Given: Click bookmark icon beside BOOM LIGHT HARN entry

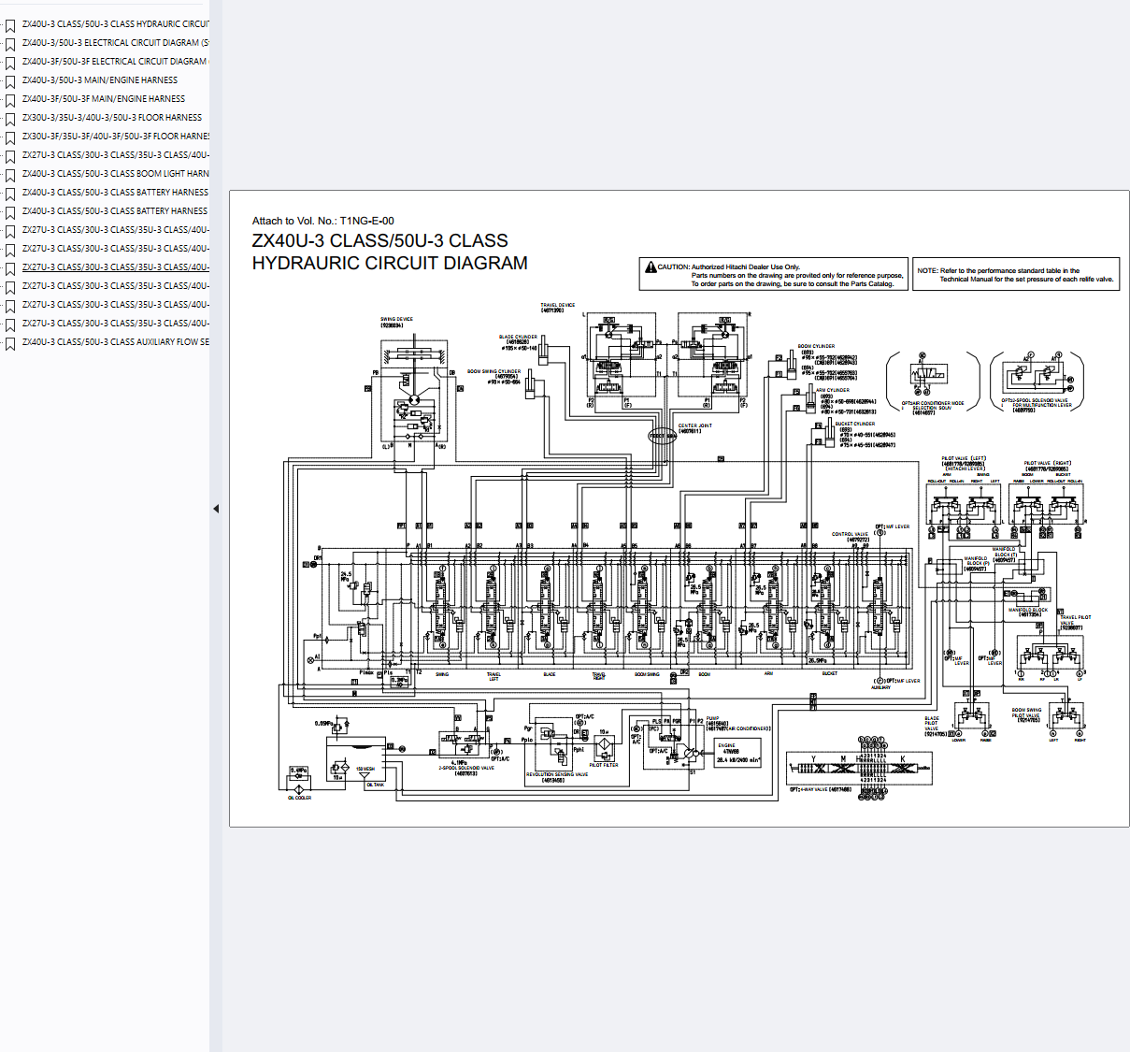Looking at the screenshot, I should pyautogui.click(x=10, y=175).
